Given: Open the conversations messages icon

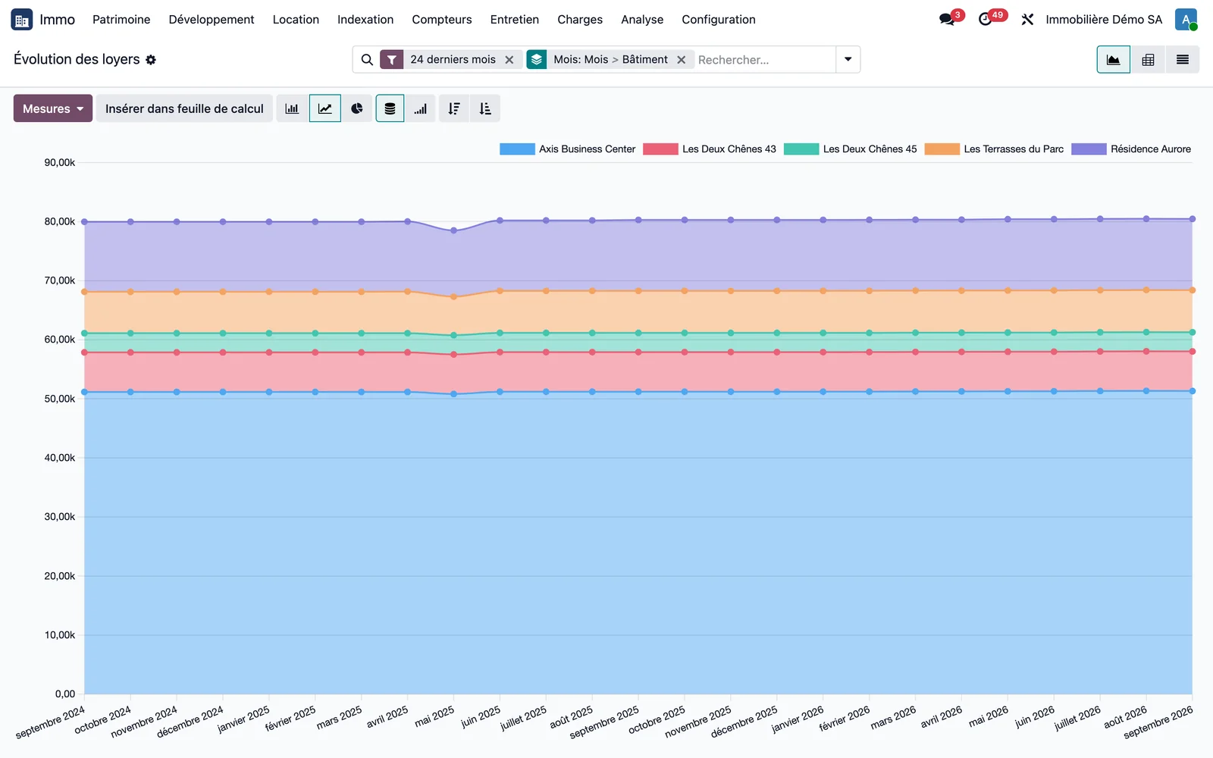Looking at the screenshot, I should point(948,20).
